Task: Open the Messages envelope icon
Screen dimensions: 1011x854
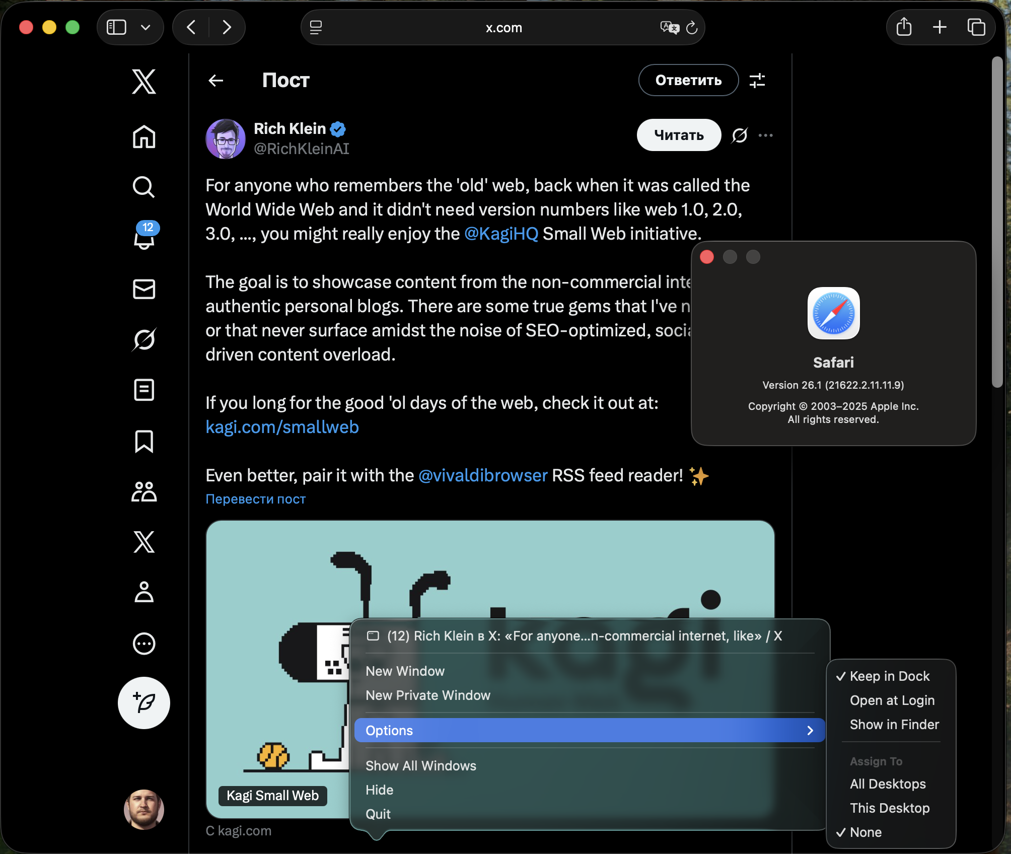Action: click(x=144, y=289)
